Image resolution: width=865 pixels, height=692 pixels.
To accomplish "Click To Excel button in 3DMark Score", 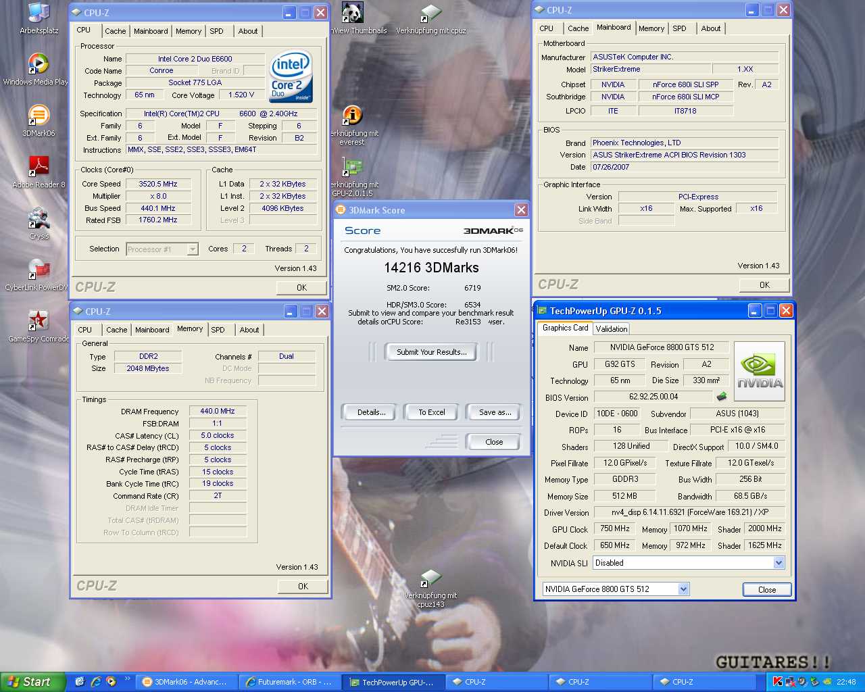I will [x=431, y=412].
